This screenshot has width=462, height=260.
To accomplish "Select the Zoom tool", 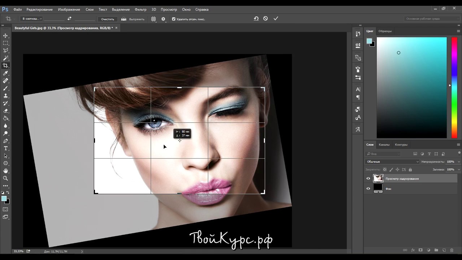I will coord(5,178).
